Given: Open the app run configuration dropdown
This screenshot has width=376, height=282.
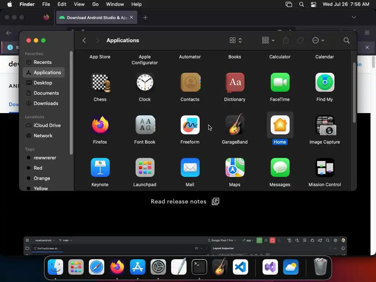Looking at the screenshot, I should (x=248, y=240).
